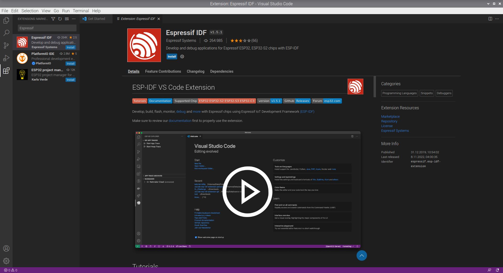Install the Espressif IDF extension
503x273 pixels.
click(x=172, y=56)
